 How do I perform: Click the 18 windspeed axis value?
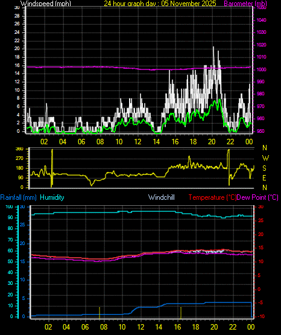(17, 57)
